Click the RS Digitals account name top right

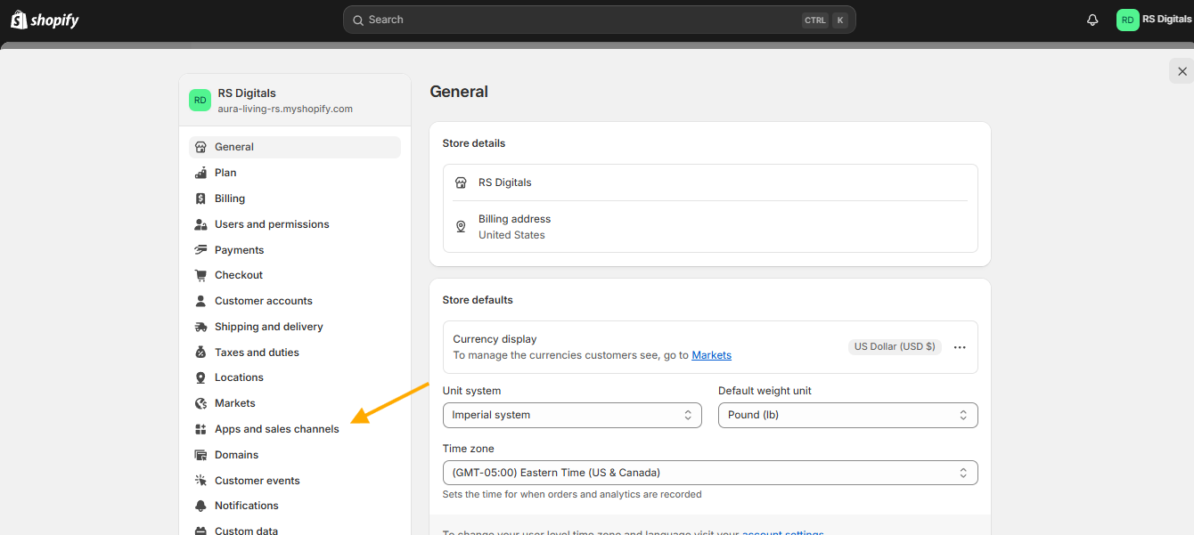coord(1167,19)
